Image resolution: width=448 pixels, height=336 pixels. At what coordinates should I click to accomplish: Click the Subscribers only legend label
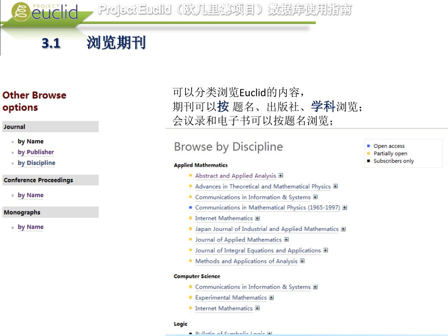coord(394,161)
